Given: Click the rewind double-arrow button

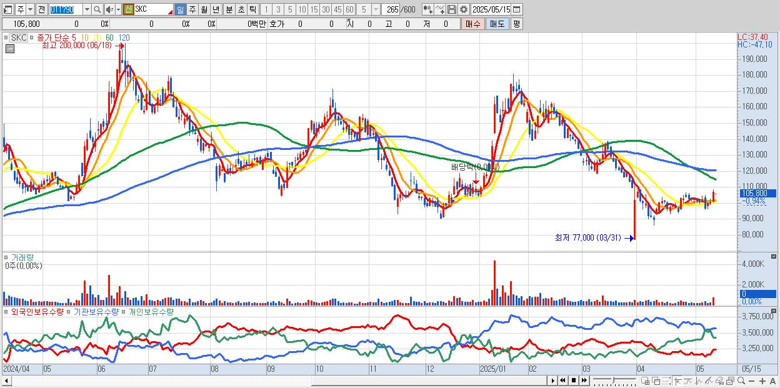Looking at the screenshot, I should pyautogui.click(x=563, y=381).
